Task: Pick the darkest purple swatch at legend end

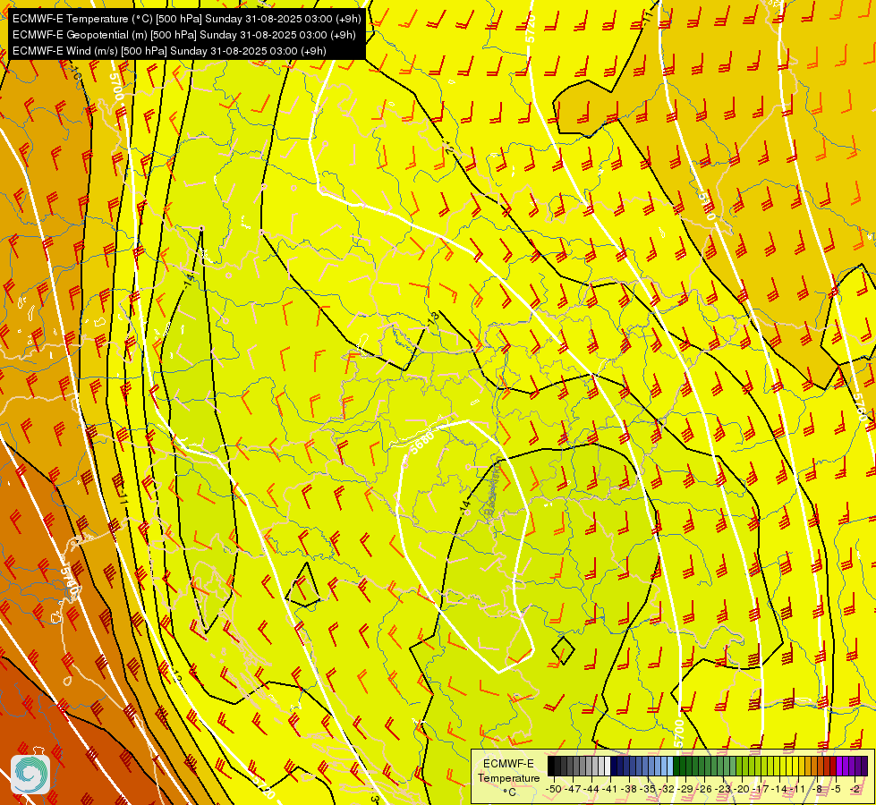Action: (x=864, y=766)
